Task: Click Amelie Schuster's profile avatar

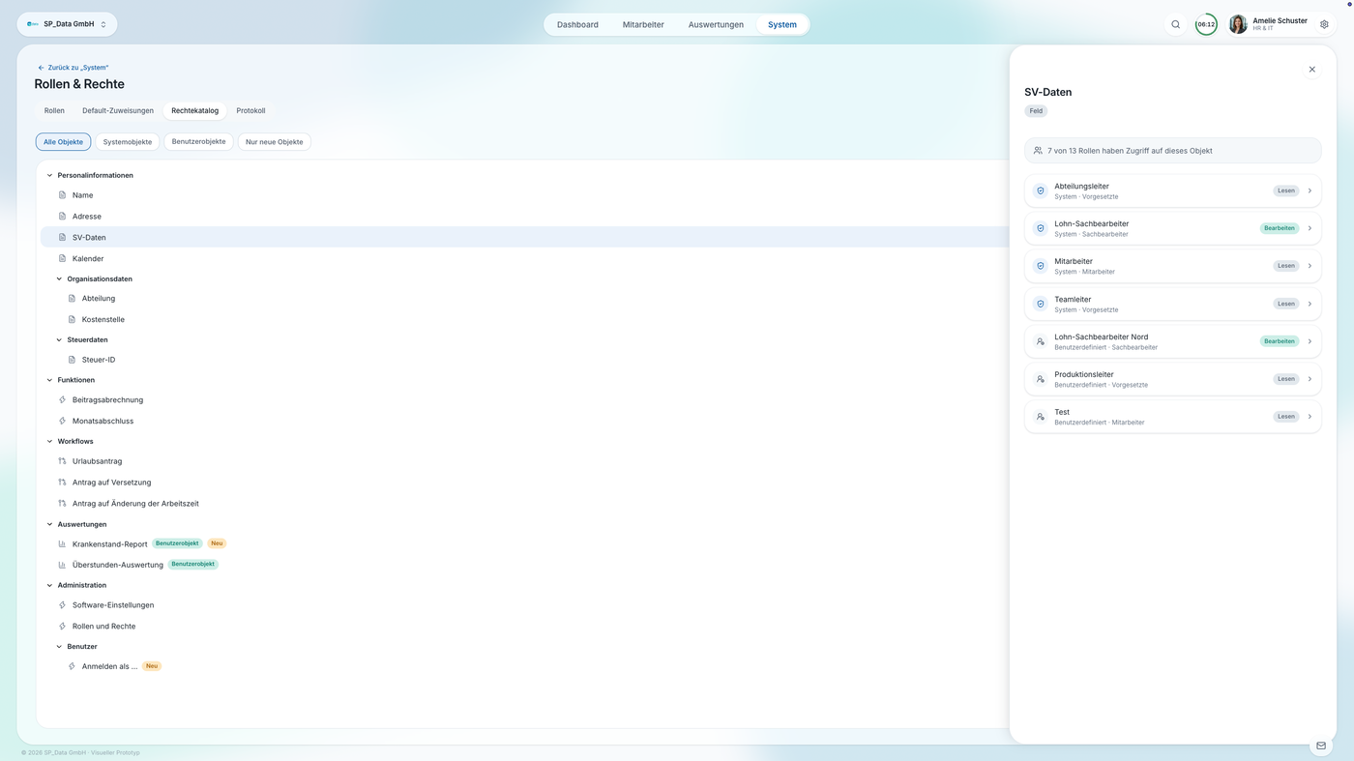Action: 1238,24
